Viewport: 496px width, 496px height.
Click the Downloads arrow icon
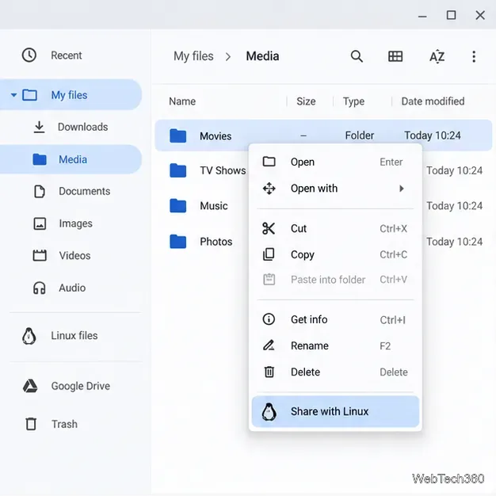[x=40, y=127]
